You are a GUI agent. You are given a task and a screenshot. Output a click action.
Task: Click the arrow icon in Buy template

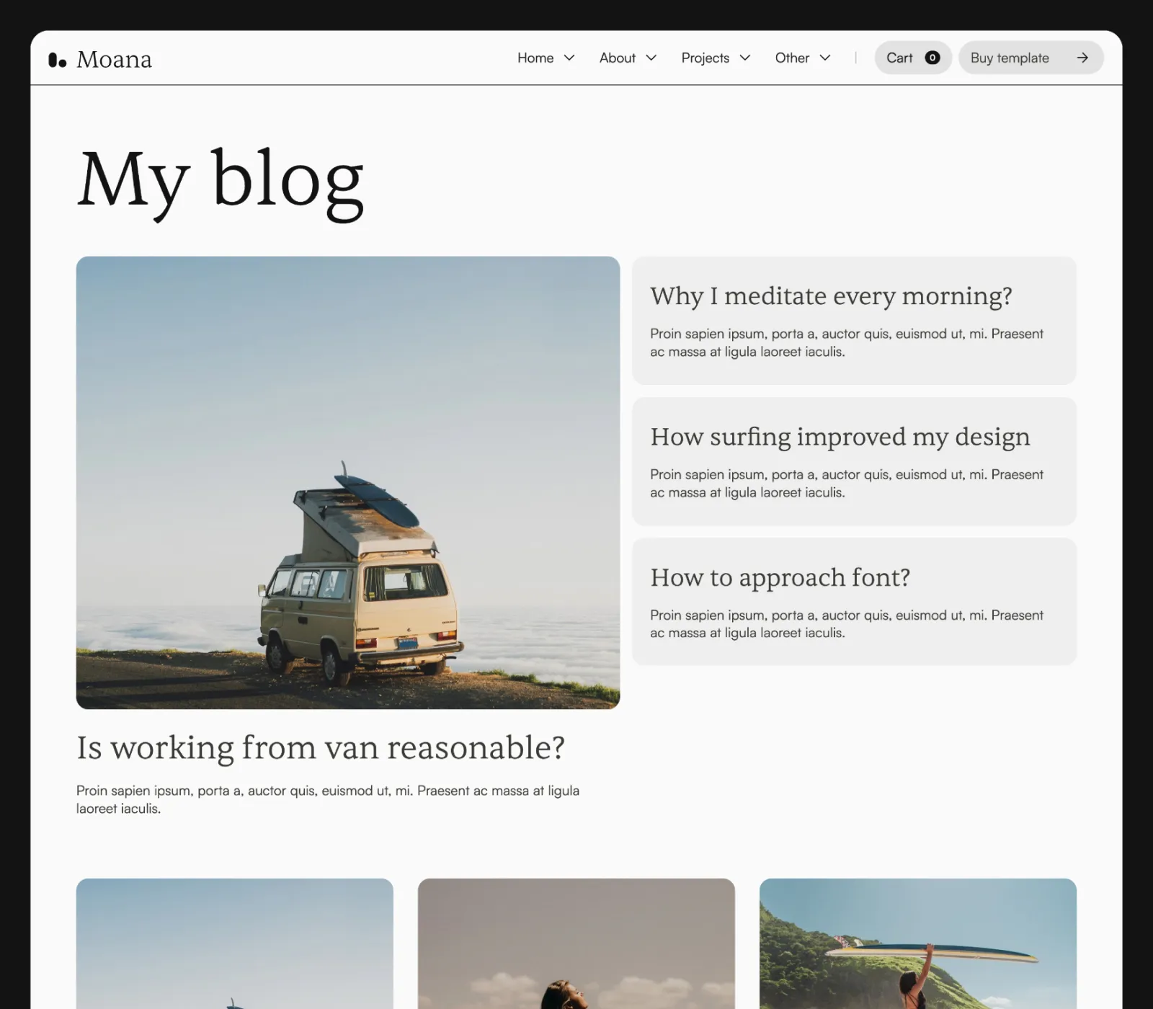coord(1082,58)
